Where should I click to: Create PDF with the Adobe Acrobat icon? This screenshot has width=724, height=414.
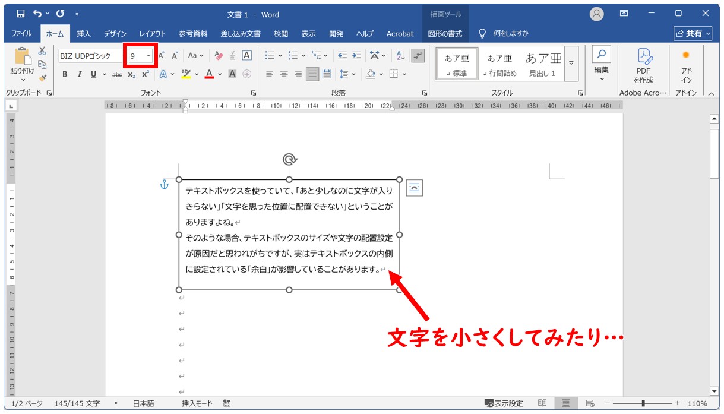coord(643,67)
